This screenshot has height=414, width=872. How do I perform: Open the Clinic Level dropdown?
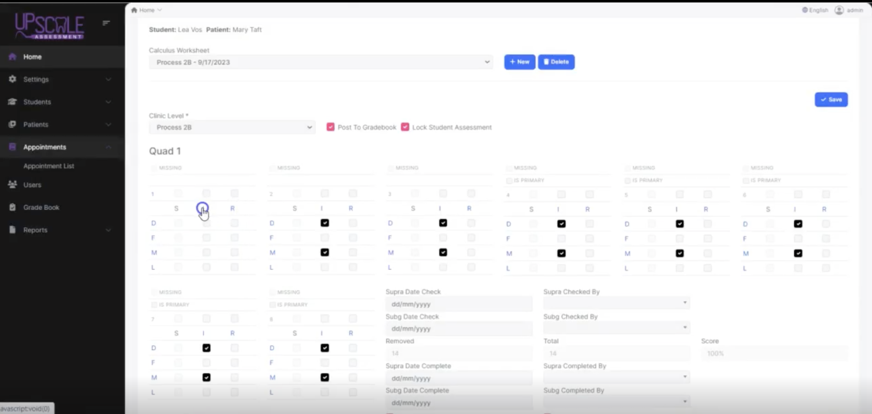pos(232,128)
